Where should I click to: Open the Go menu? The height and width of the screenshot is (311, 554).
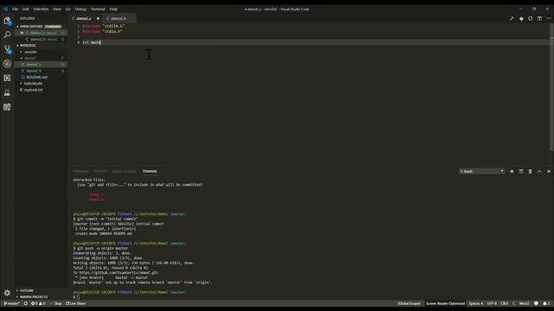pos(68,10)
